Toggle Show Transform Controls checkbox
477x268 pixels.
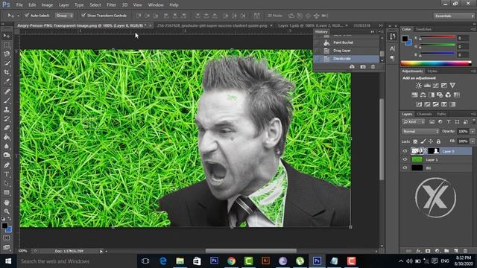[x=83, y=15]
